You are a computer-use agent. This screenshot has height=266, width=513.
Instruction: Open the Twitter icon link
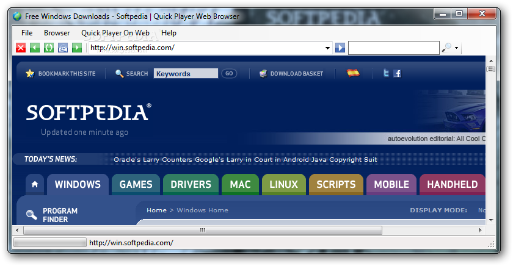387,73
